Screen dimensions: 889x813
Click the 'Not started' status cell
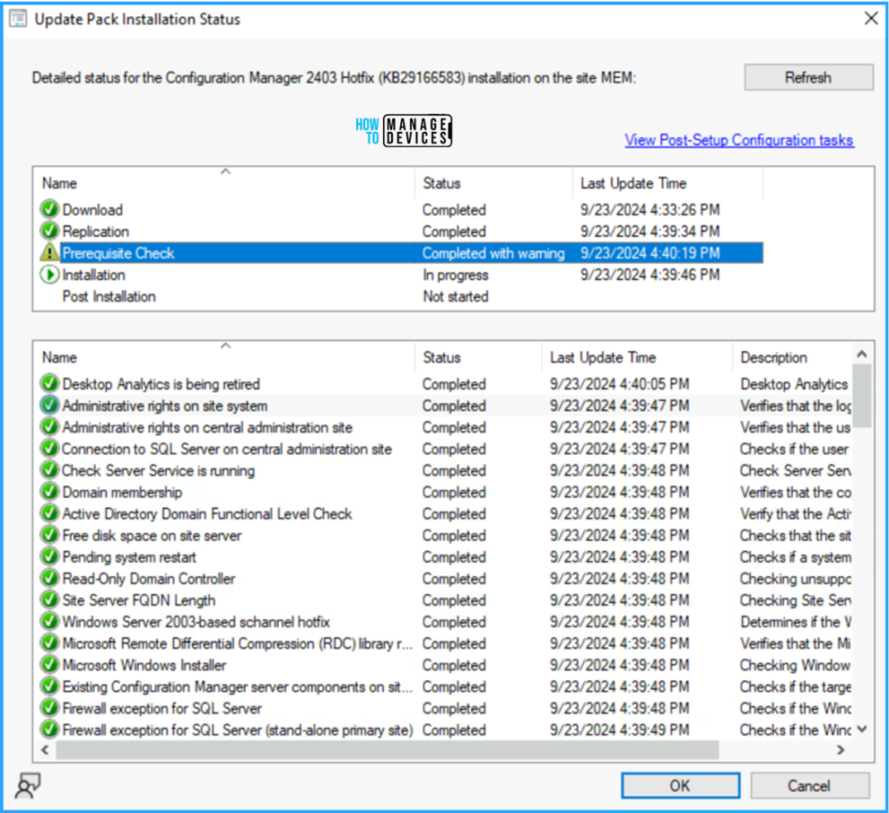coord(455,296)
